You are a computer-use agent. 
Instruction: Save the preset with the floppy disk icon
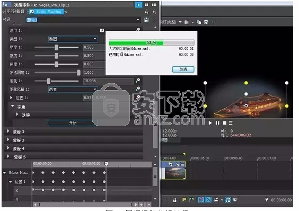(x=146, y=20)
